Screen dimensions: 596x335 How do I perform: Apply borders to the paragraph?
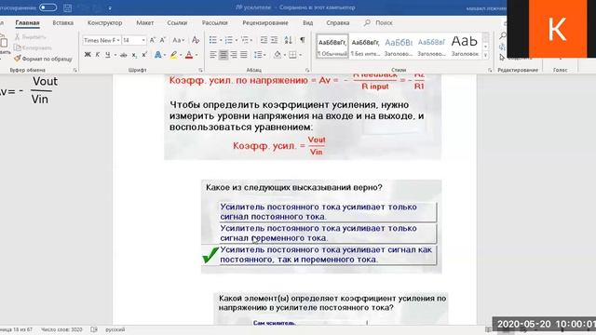pyautogui.click(x=292, y=55)
